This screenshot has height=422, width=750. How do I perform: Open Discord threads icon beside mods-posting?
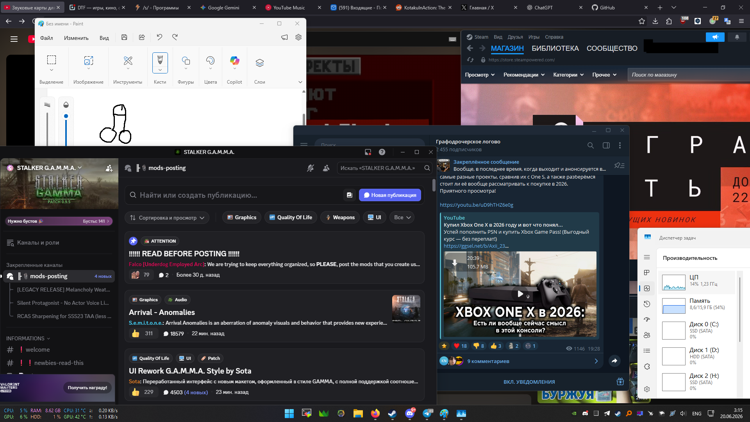[x=128, y=168]
